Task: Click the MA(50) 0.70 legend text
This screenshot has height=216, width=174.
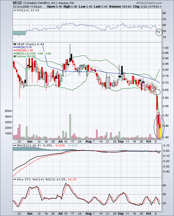Action: [24, 47]
